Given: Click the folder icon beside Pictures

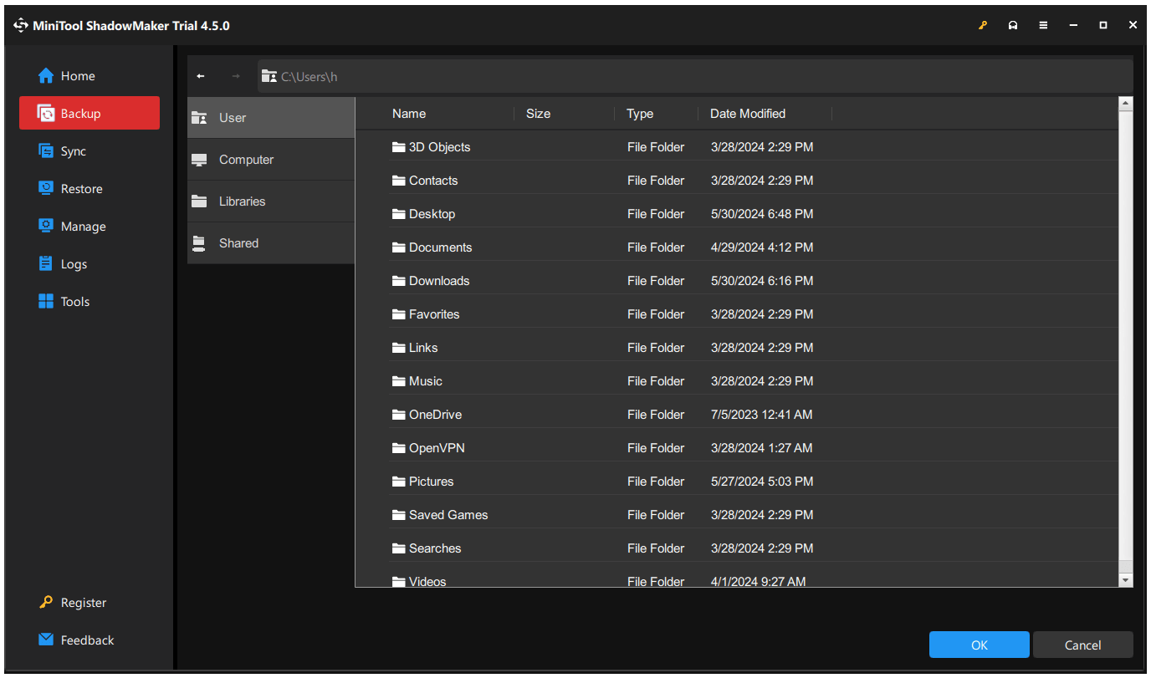Looking at the screenshot, I should coord(399,482).
